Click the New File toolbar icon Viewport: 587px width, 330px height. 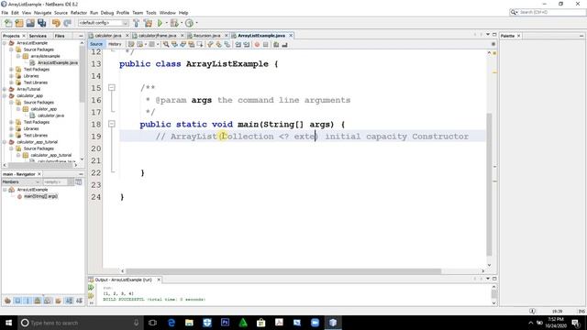[x=8, y=23]
